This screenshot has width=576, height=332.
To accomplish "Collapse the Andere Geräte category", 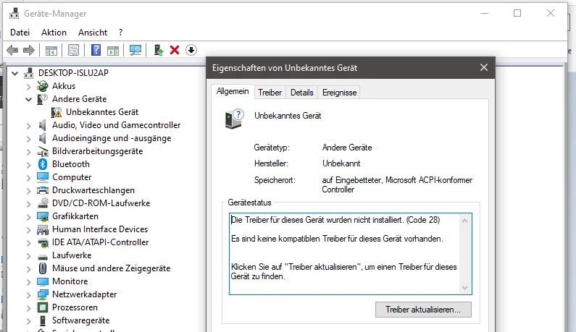I will click(29, 99).
